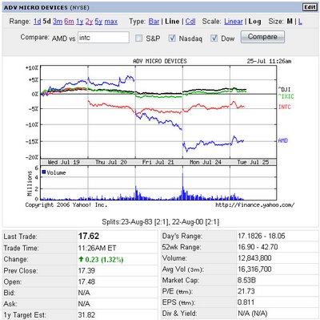Select the 1d range link
This screenshot has width=320, height=320.
point(38,22)
